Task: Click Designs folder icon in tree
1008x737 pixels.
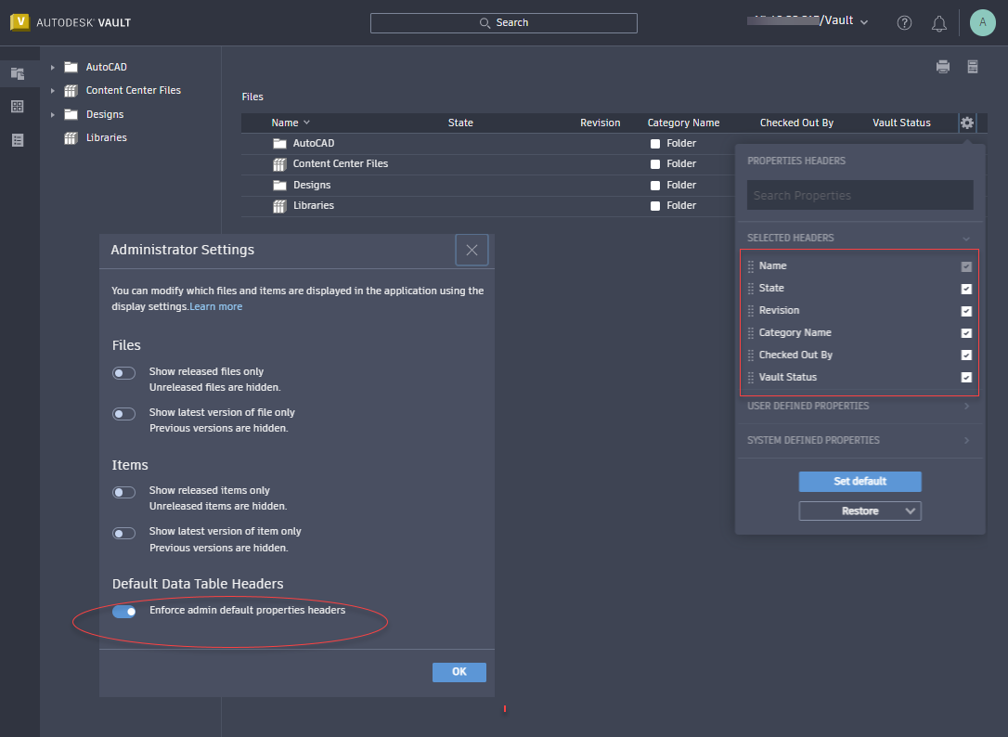Action: click(x=71, y=114)
